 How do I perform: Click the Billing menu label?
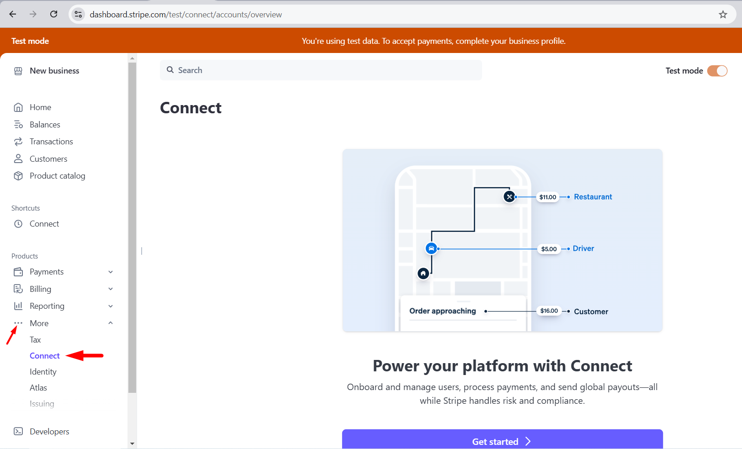click(x=40, y=289)
